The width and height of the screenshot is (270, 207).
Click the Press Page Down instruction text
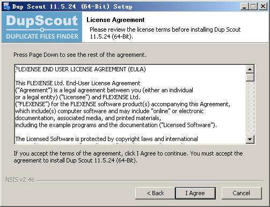coord(80,55)
